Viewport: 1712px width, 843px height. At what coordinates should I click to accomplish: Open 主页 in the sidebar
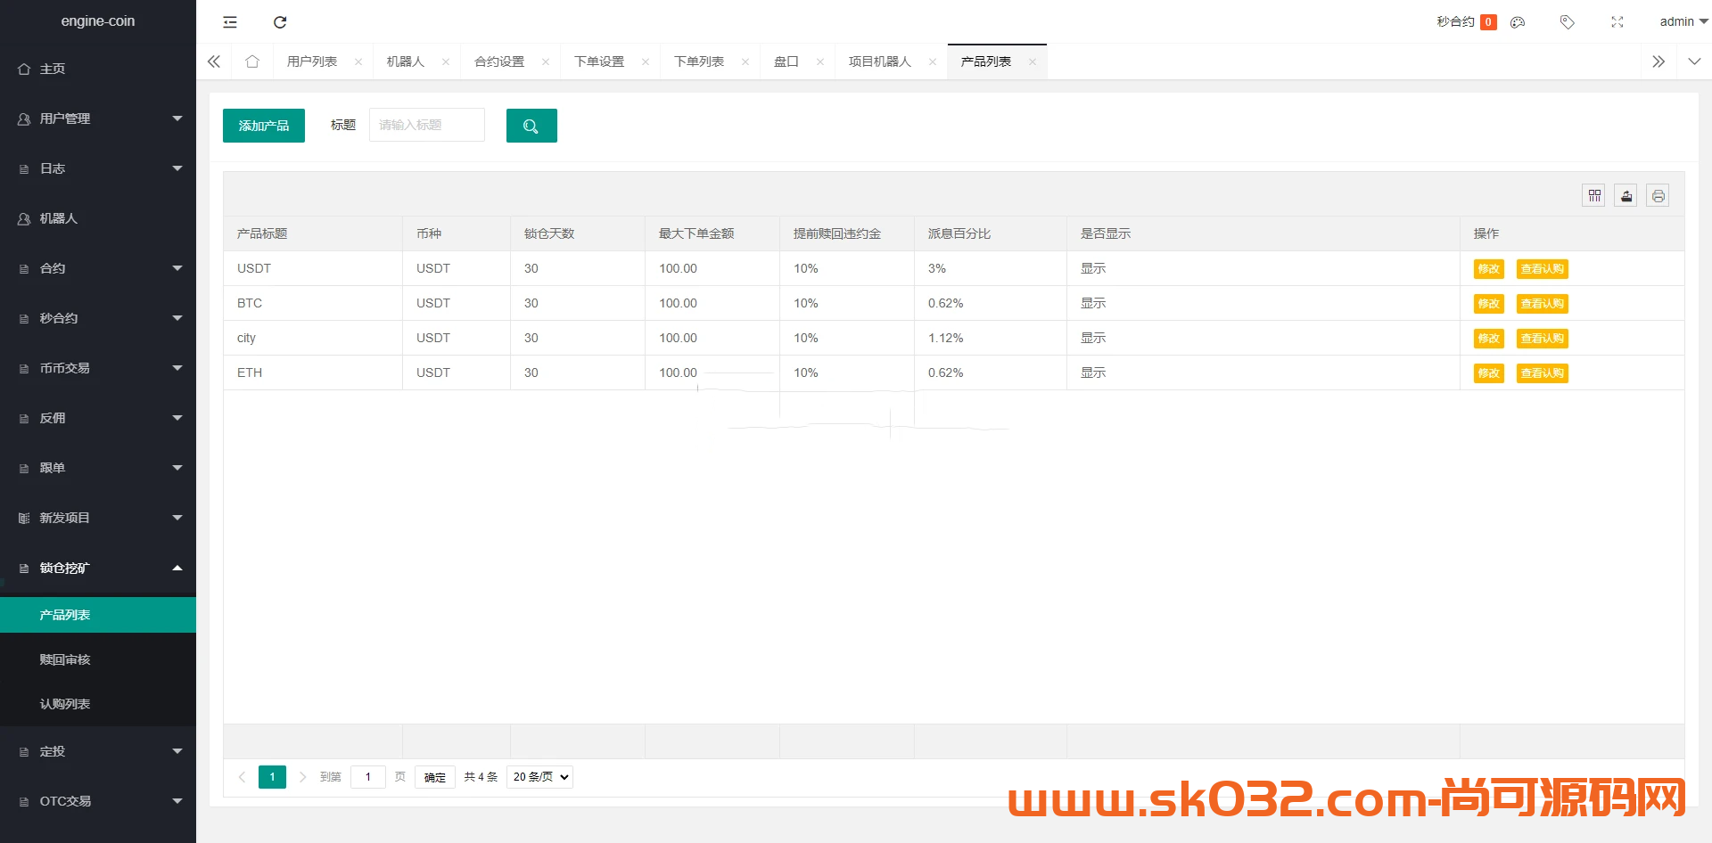click(x=98, y=69)
